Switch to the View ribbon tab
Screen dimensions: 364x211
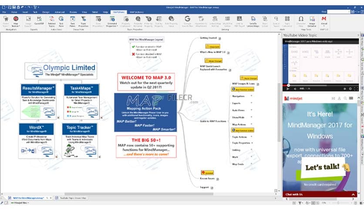point(84,12)
